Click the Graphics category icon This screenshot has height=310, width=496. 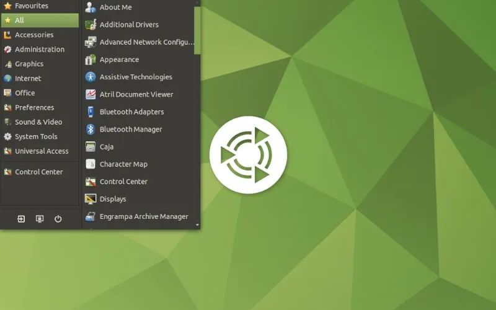tap(7, 64)
